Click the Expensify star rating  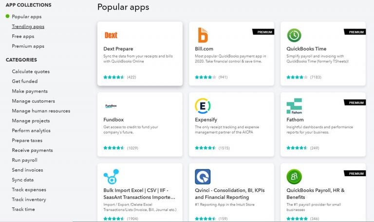[x=206, y=148]
